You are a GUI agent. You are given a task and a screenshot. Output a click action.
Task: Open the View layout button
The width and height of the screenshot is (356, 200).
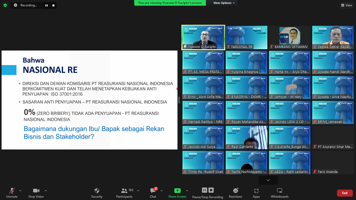347,5
